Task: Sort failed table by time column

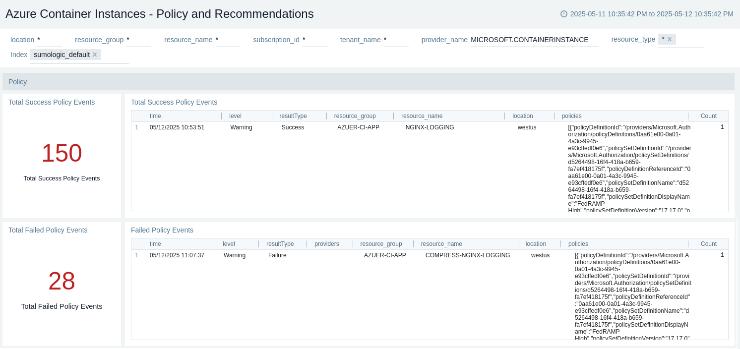Action: [155, 244]
